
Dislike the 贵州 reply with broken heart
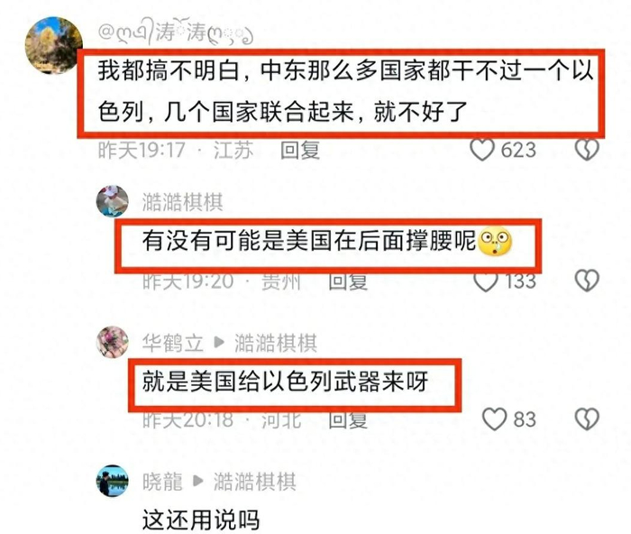(587, 280)
